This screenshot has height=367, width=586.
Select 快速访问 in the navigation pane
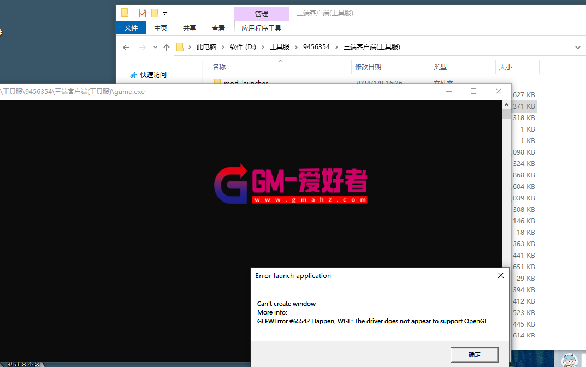coord(153,74)
